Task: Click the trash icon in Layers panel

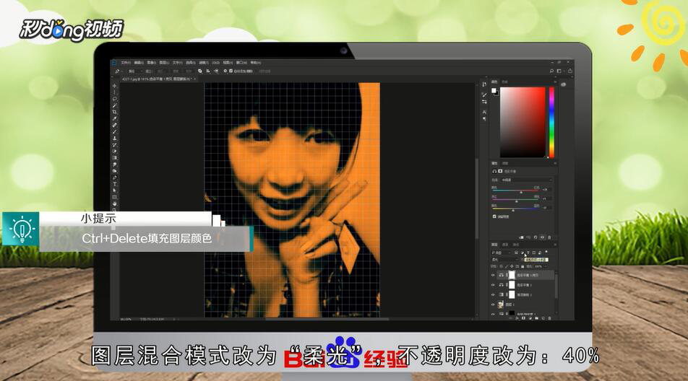Action: 549,318
